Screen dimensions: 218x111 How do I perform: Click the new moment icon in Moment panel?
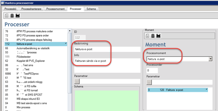tap(147, 36)
